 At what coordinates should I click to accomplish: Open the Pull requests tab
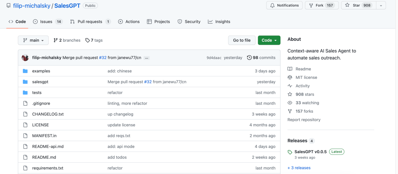[x=90, y=22]
